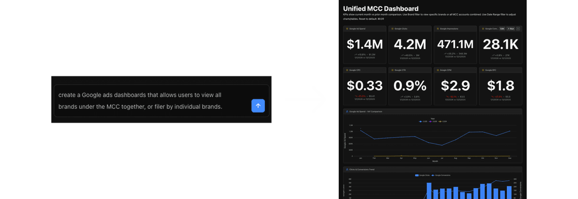Click the $0.33 CPC value

[364, 85]
